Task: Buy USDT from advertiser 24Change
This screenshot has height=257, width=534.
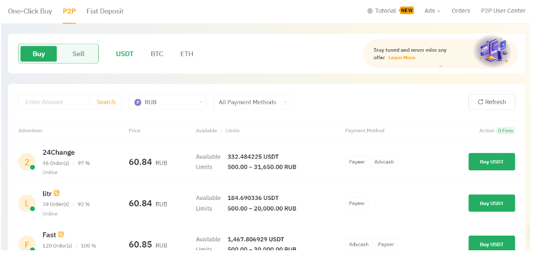Action: [491, 162]
